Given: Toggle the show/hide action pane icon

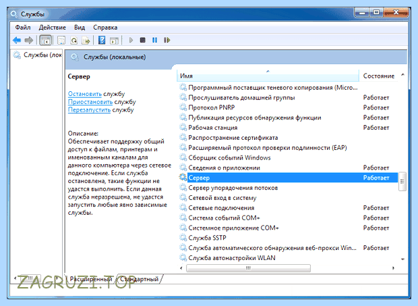Looking at the screenshot, I should coord(114,41).
